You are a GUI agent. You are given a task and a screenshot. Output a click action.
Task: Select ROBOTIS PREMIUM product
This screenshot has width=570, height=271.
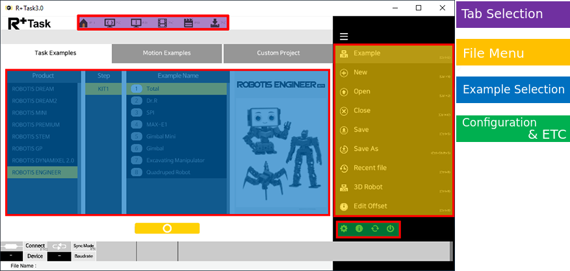(x=42, y=124)
